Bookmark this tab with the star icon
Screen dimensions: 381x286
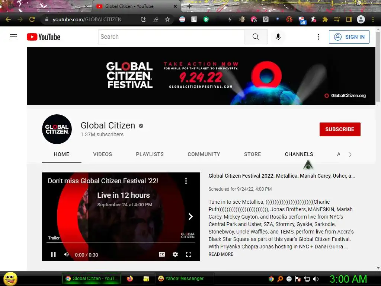167,19
